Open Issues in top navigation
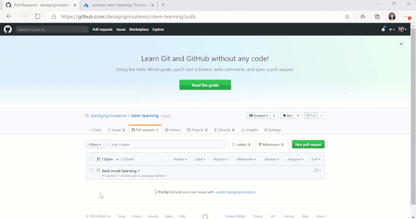416x219 pixels. click(121, 29)
